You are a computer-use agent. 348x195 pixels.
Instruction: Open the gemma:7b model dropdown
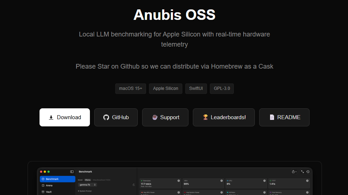click(x=87, y=185)
